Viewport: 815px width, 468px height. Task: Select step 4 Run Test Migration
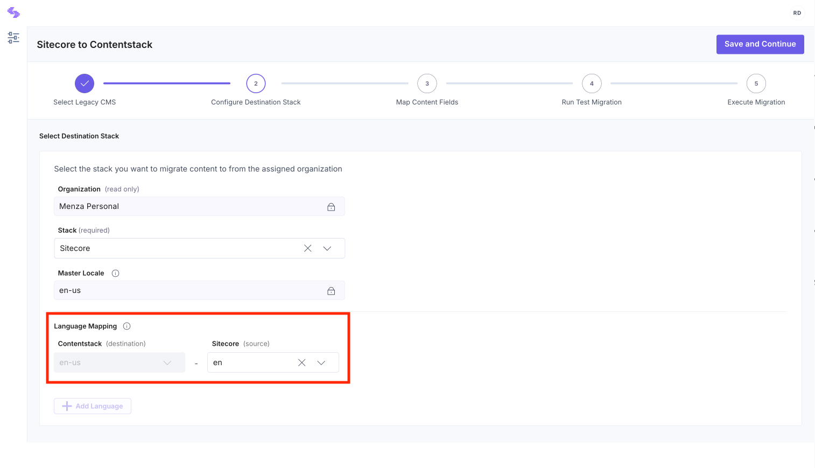pos(592,83)
